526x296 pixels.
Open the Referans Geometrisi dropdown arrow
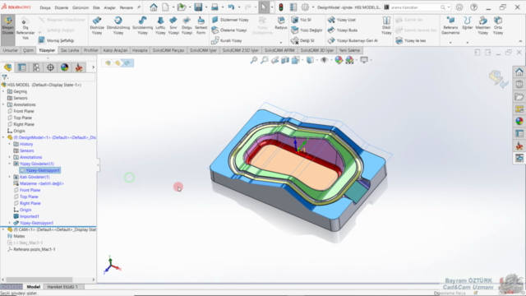(450, 43)
